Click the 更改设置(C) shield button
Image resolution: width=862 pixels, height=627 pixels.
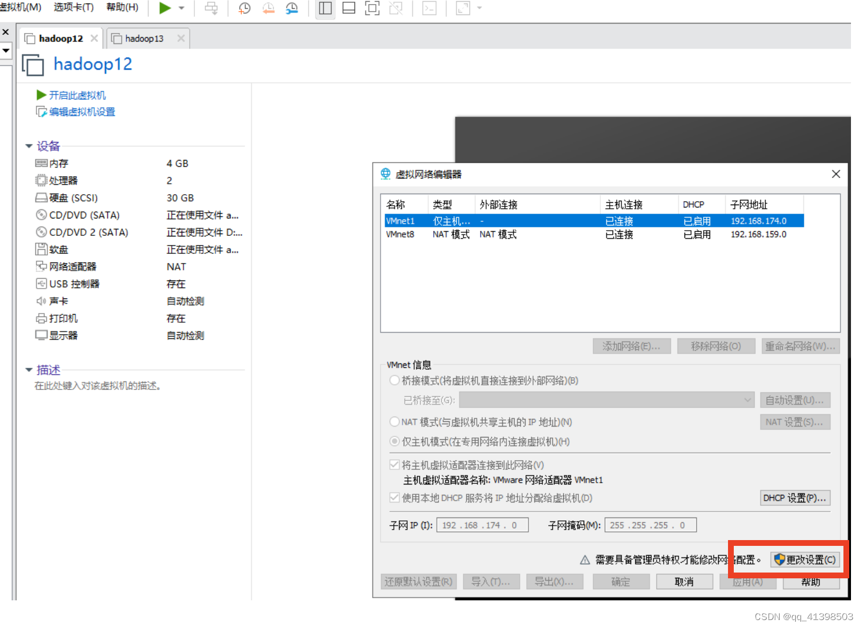pyautogui.click(x=805, y=560)
